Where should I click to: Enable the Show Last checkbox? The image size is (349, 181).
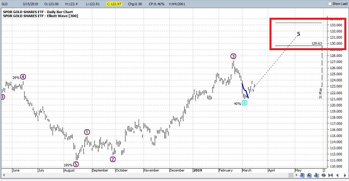pyautogui.click(x=330, y=4)
